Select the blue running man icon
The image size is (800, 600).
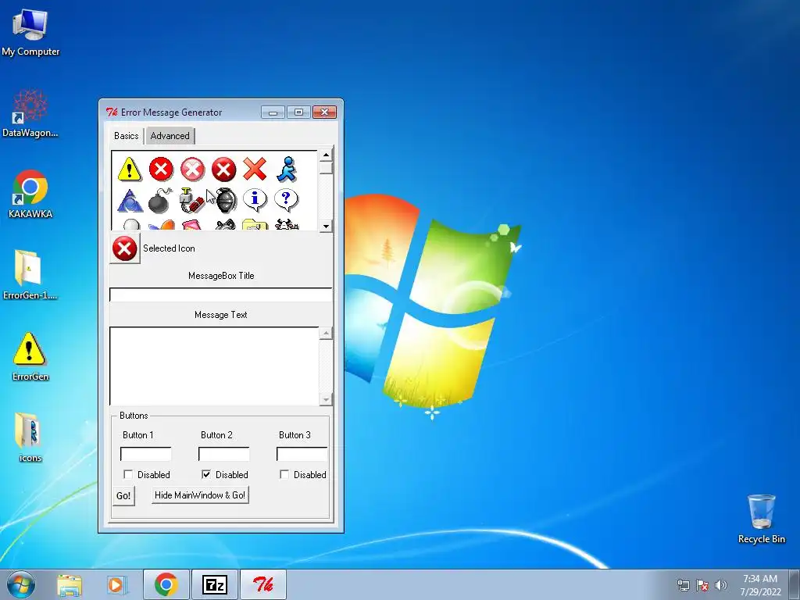tap(286, 169)
